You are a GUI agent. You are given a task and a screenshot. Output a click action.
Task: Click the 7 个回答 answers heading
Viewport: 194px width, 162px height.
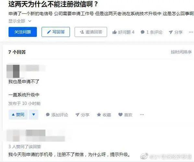[x=17, y=52]
